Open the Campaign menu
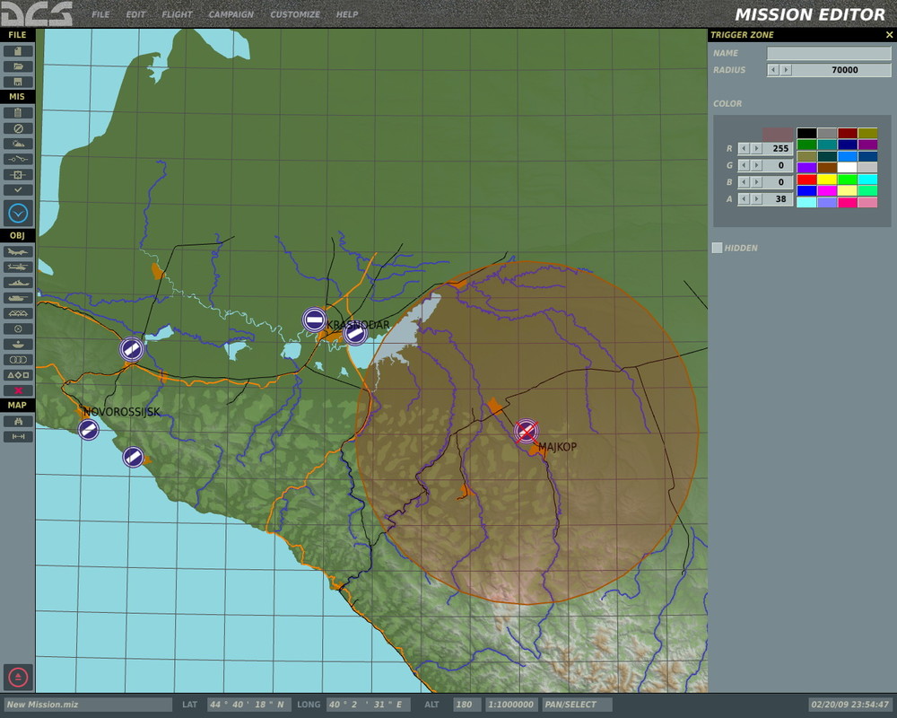Screen dimensions: 897x718 pyautogui.click(x=231, y=14)
